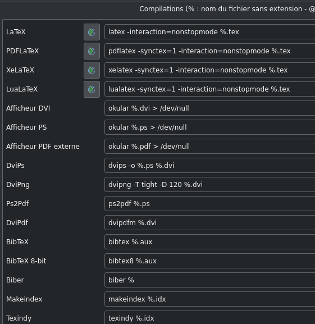
Task: Focus the Afficheur DVI command field
Action: tap(209, 108)
